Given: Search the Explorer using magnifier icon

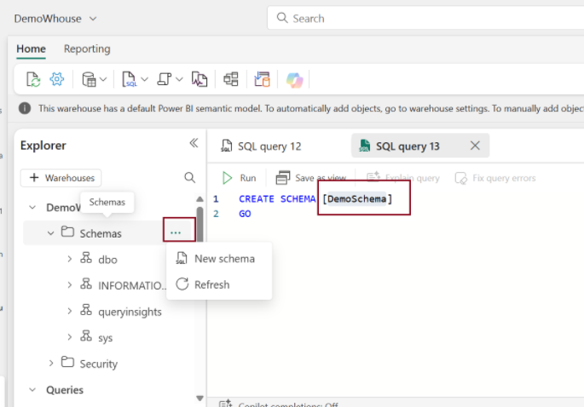Looking at the screenshot, I should pos(190,178).
